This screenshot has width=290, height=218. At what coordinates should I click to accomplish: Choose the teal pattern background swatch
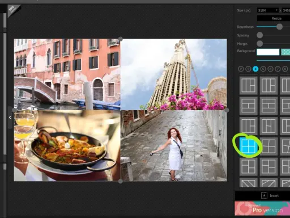285,52
